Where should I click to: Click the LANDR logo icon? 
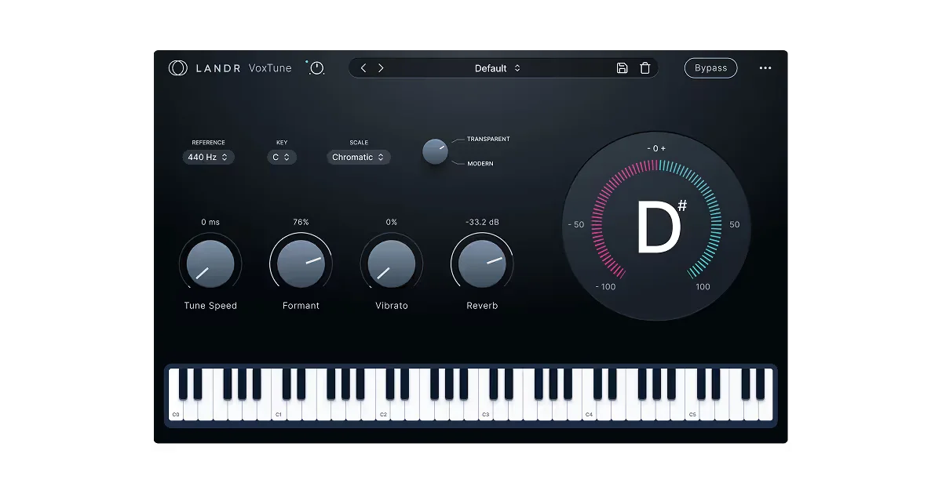click(x=178, y=68)
